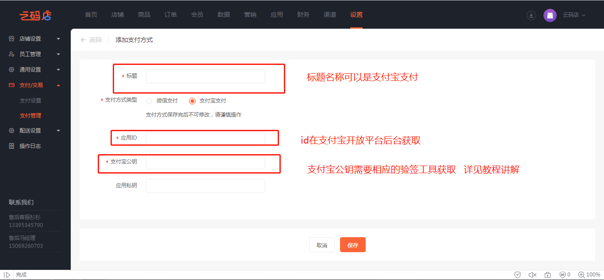The width and height of the screenshot is (604, 280).
Task: Open the 云码店 account dropdown arrow
Action: [584, 15]
